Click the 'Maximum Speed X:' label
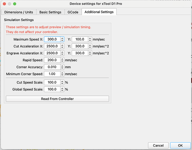192x150 pixels. (28, 39)
